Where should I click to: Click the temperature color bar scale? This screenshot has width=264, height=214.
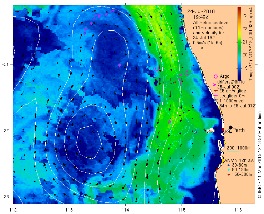coord(239,44)
